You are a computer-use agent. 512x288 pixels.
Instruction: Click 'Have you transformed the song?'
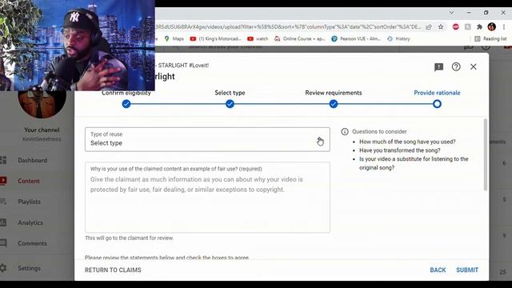pyautogui.click(x=400, y=150)
